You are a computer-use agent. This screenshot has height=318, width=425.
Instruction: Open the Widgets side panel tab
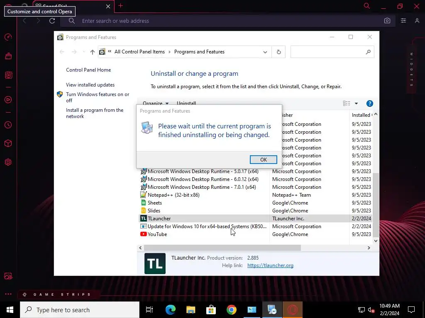point(411,69)
